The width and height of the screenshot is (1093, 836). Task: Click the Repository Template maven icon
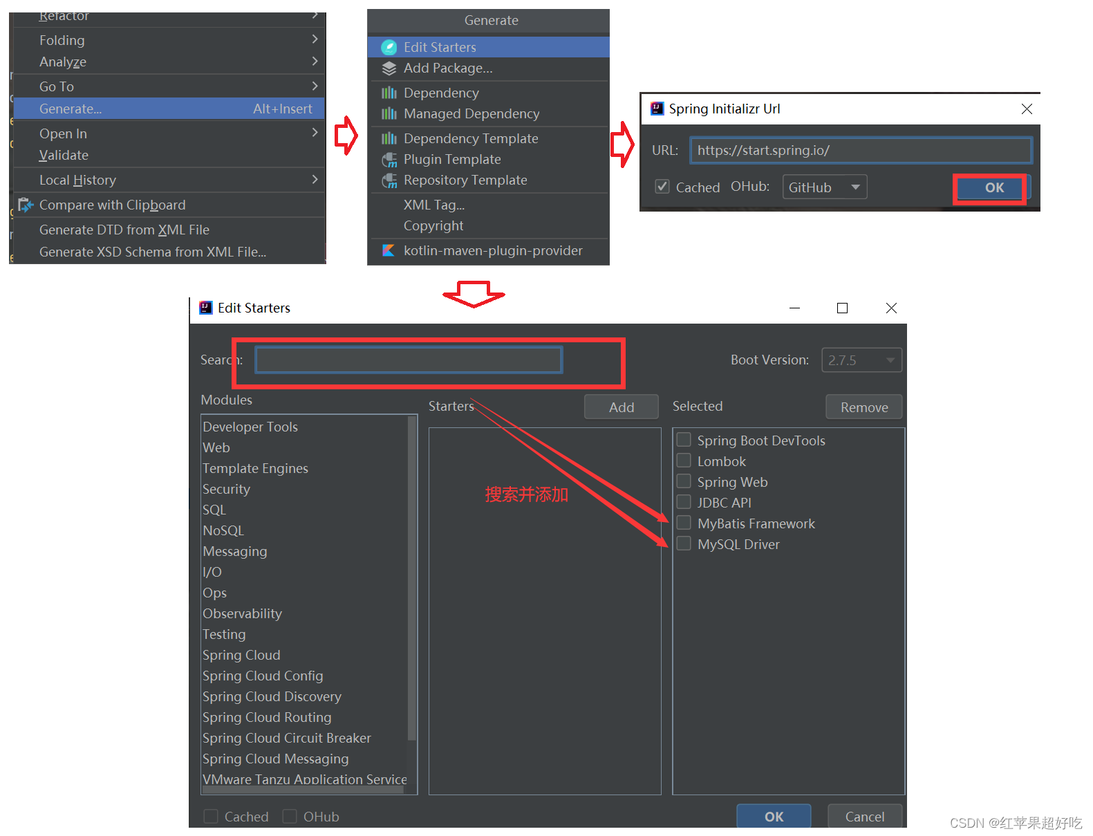[389, 180]
